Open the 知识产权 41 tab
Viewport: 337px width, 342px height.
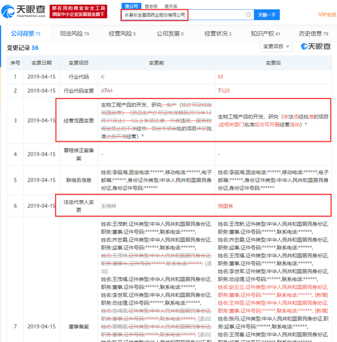coord(265,34)
